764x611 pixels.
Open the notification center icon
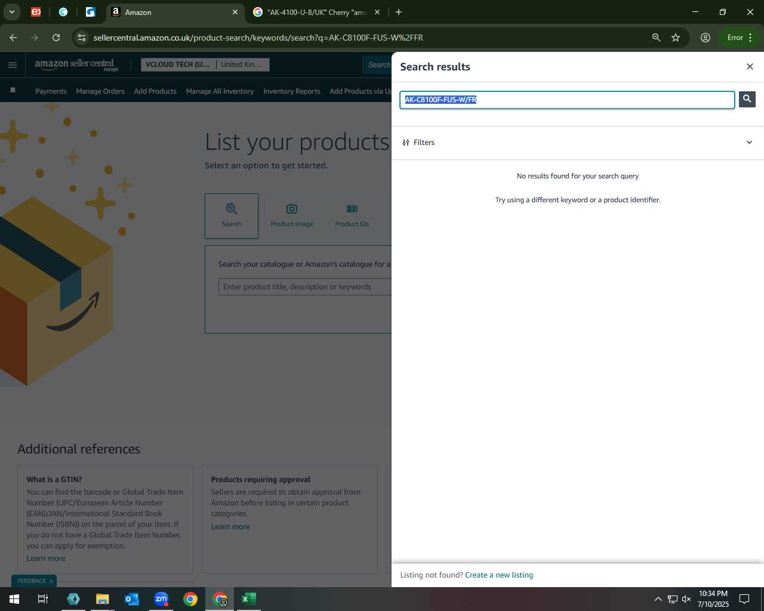click(744, 599)
